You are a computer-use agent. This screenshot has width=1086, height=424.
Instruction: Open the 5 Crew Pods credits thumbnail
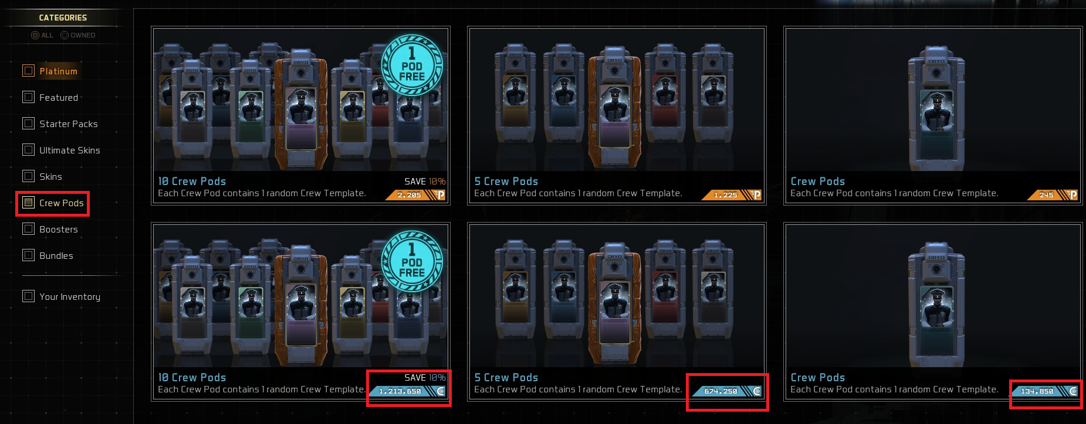(x=617, y=296)
